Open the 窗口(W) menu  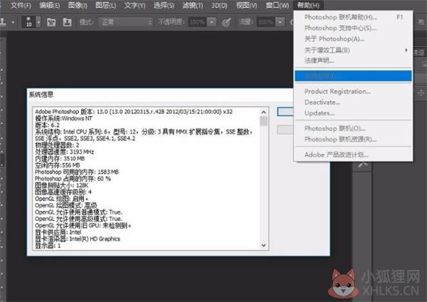click(278, 5)
